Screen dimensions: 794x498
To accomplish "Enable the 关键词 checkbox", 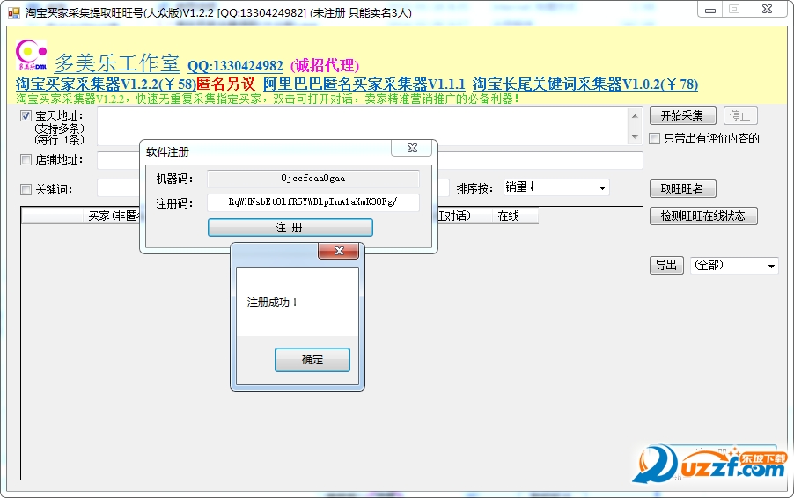I will pos(26,190).
